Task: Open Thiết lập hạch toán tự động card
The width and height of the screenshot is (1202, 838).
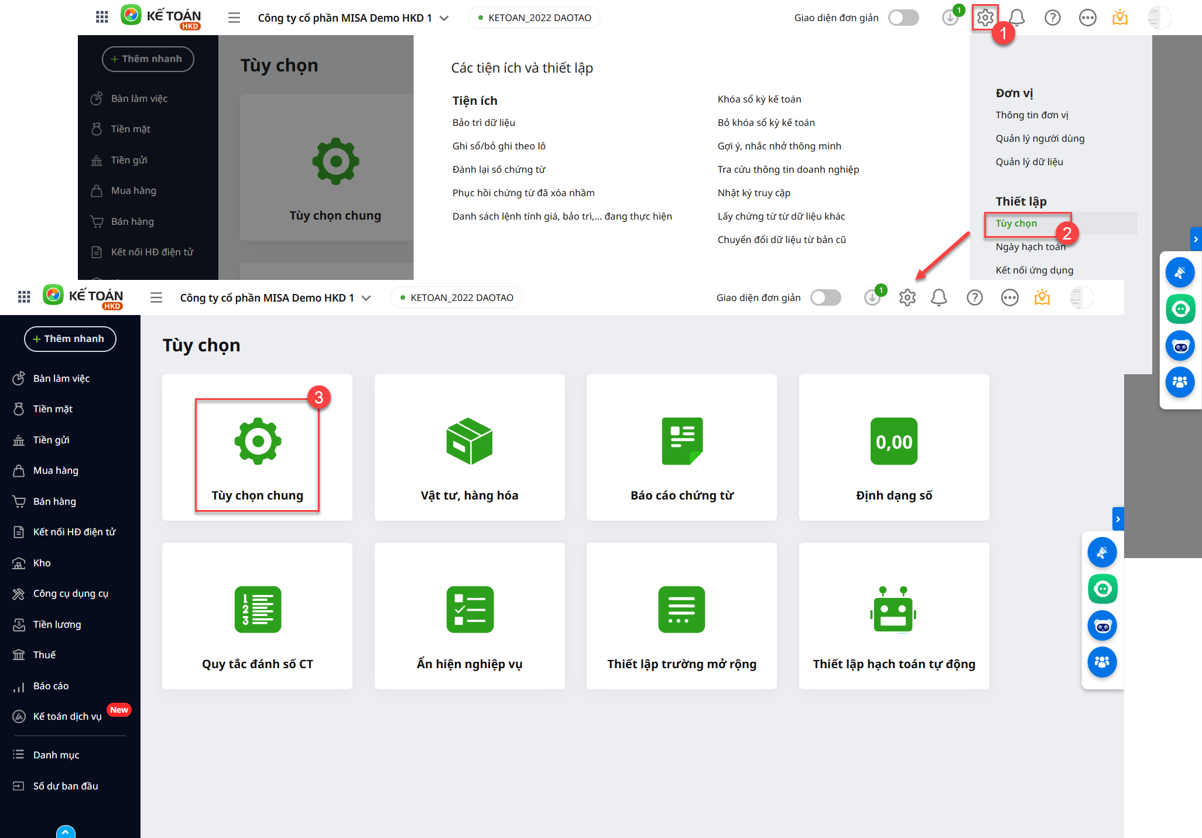Action: (893, 616)
